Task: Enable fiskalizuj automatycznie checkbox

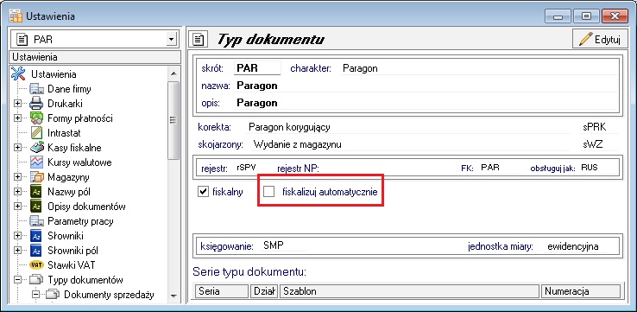Action: pyautogui.click(x=268, y=192)
